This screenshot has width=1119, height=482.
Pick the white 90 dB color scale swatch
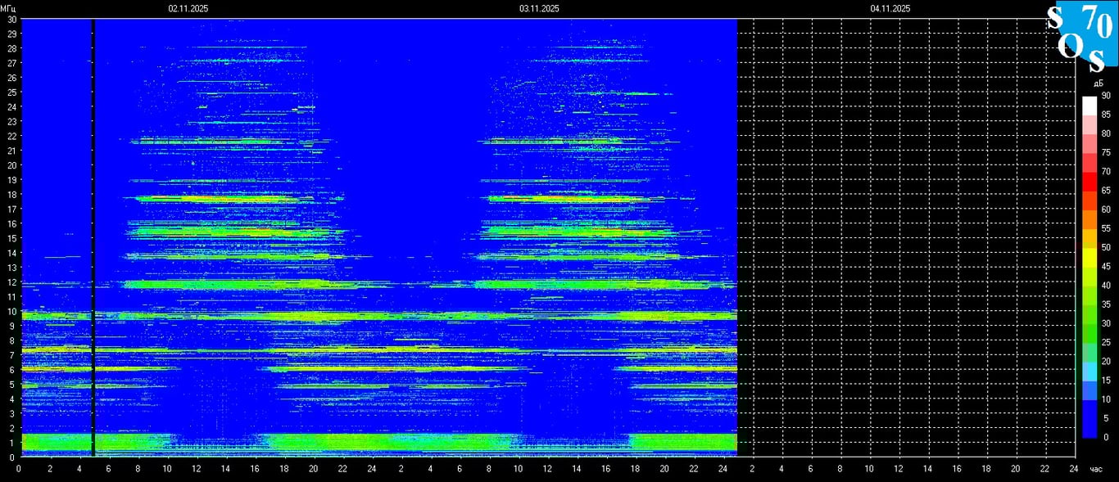pos(1089,103)
